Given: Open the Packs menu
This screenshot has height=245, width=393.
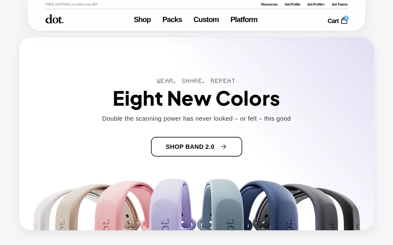Looking at the screenshot, I should (x=172, y=20).
